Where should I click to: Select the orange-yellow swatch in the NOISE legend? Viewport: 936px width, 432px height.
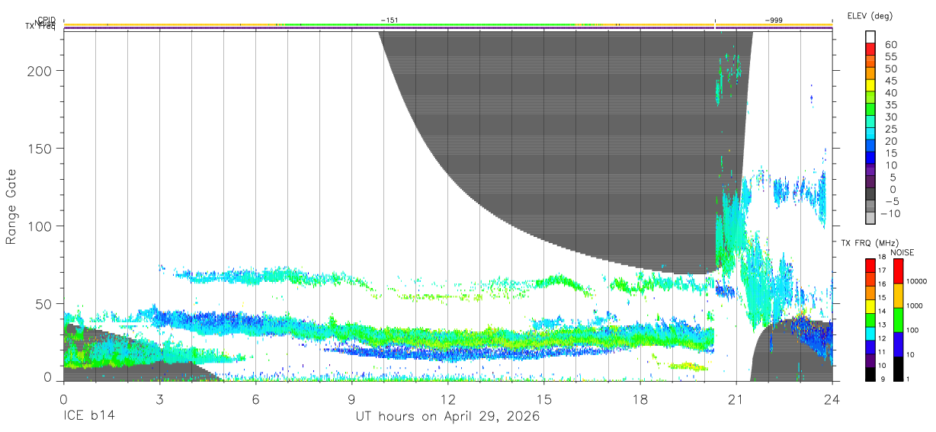click(x=898, y=296)
